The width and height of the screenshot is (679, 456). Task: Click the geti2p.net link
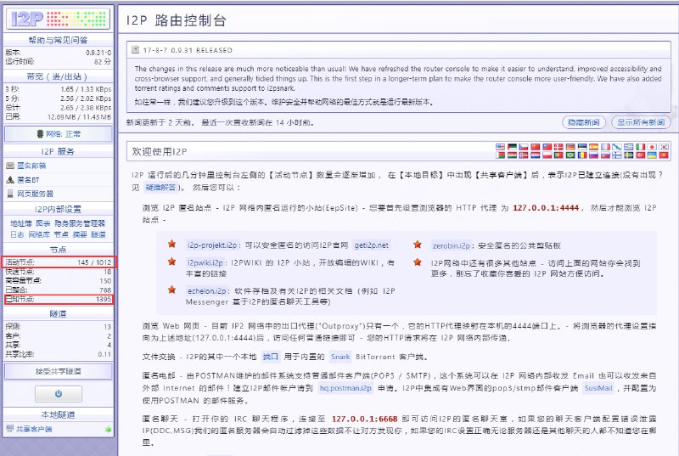click(x=372, y=245)
